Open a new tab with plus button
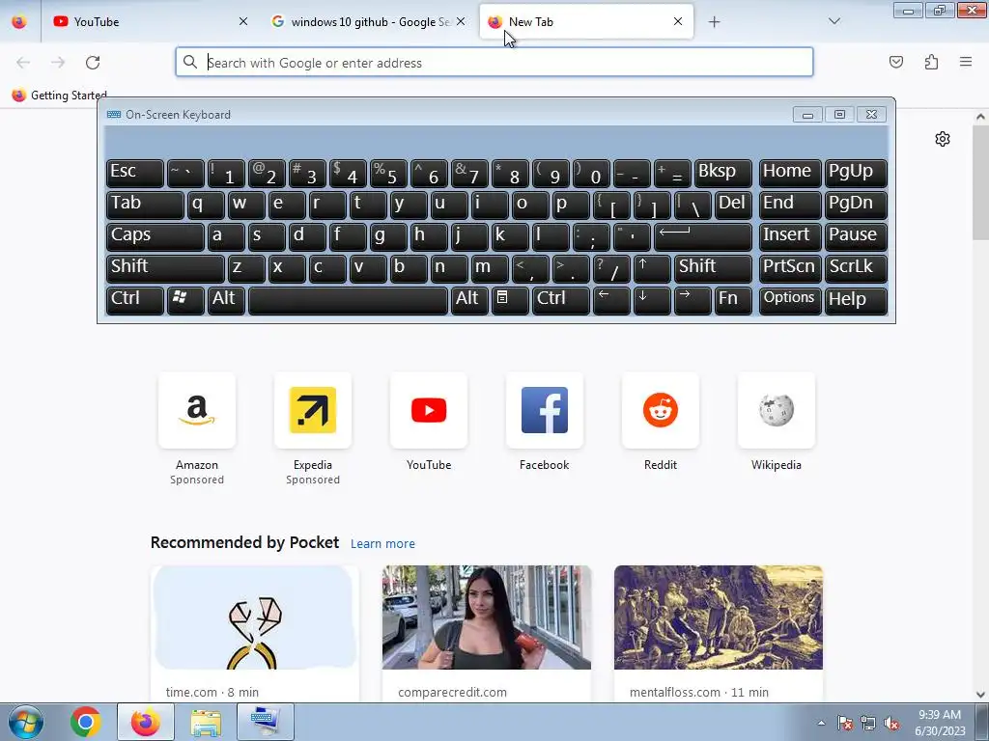The image size is (989, 741). click(x=714, y=22)
